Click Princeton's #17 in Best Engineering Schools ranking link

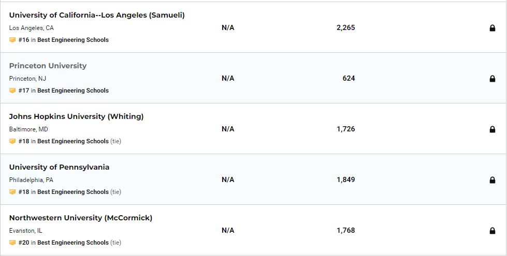[x=63, y=91]
